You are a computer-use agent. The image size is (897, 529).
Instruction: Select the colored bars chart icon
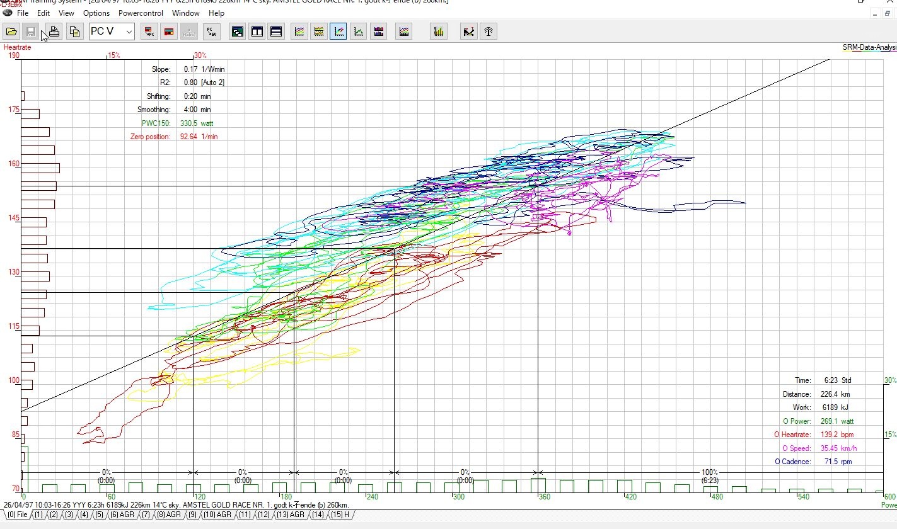pos(378,31)
